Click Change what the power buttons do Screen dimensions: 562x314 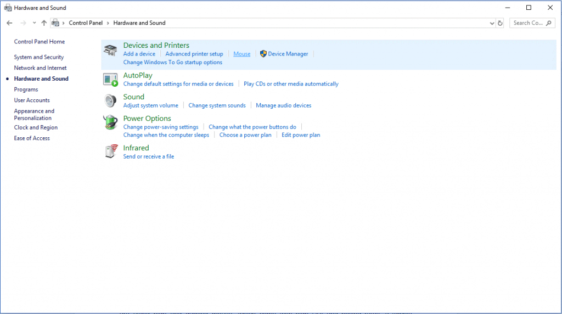point(252,127)
